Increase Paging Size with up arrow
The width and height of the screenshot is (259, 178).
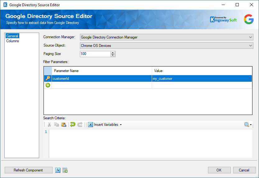(x=113, y=52)
